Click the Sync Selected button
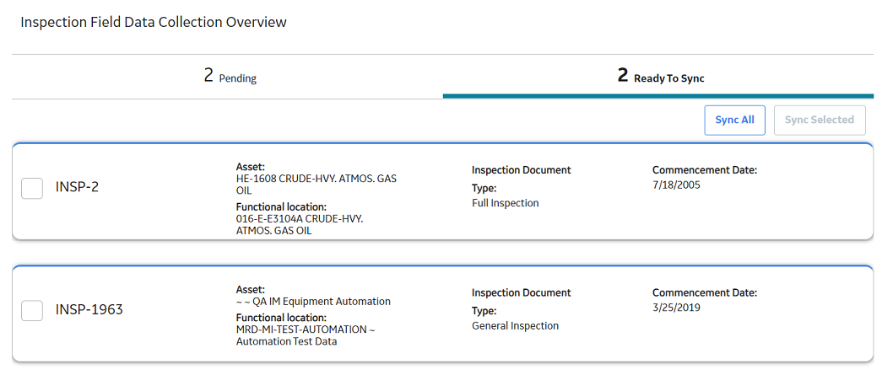The image size is (882, 375). [x=820, y=121]
